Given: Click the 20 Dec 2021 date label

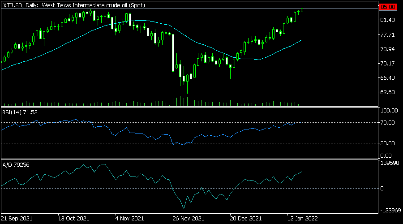Looking at the screenshot, I should [x=246, y=219].
